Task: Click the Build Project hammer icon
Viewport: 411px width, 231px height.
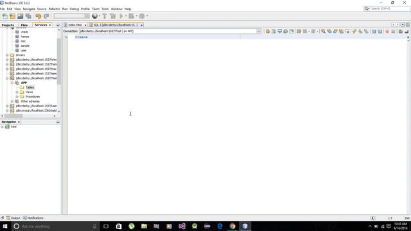Action: click(105, 16)
